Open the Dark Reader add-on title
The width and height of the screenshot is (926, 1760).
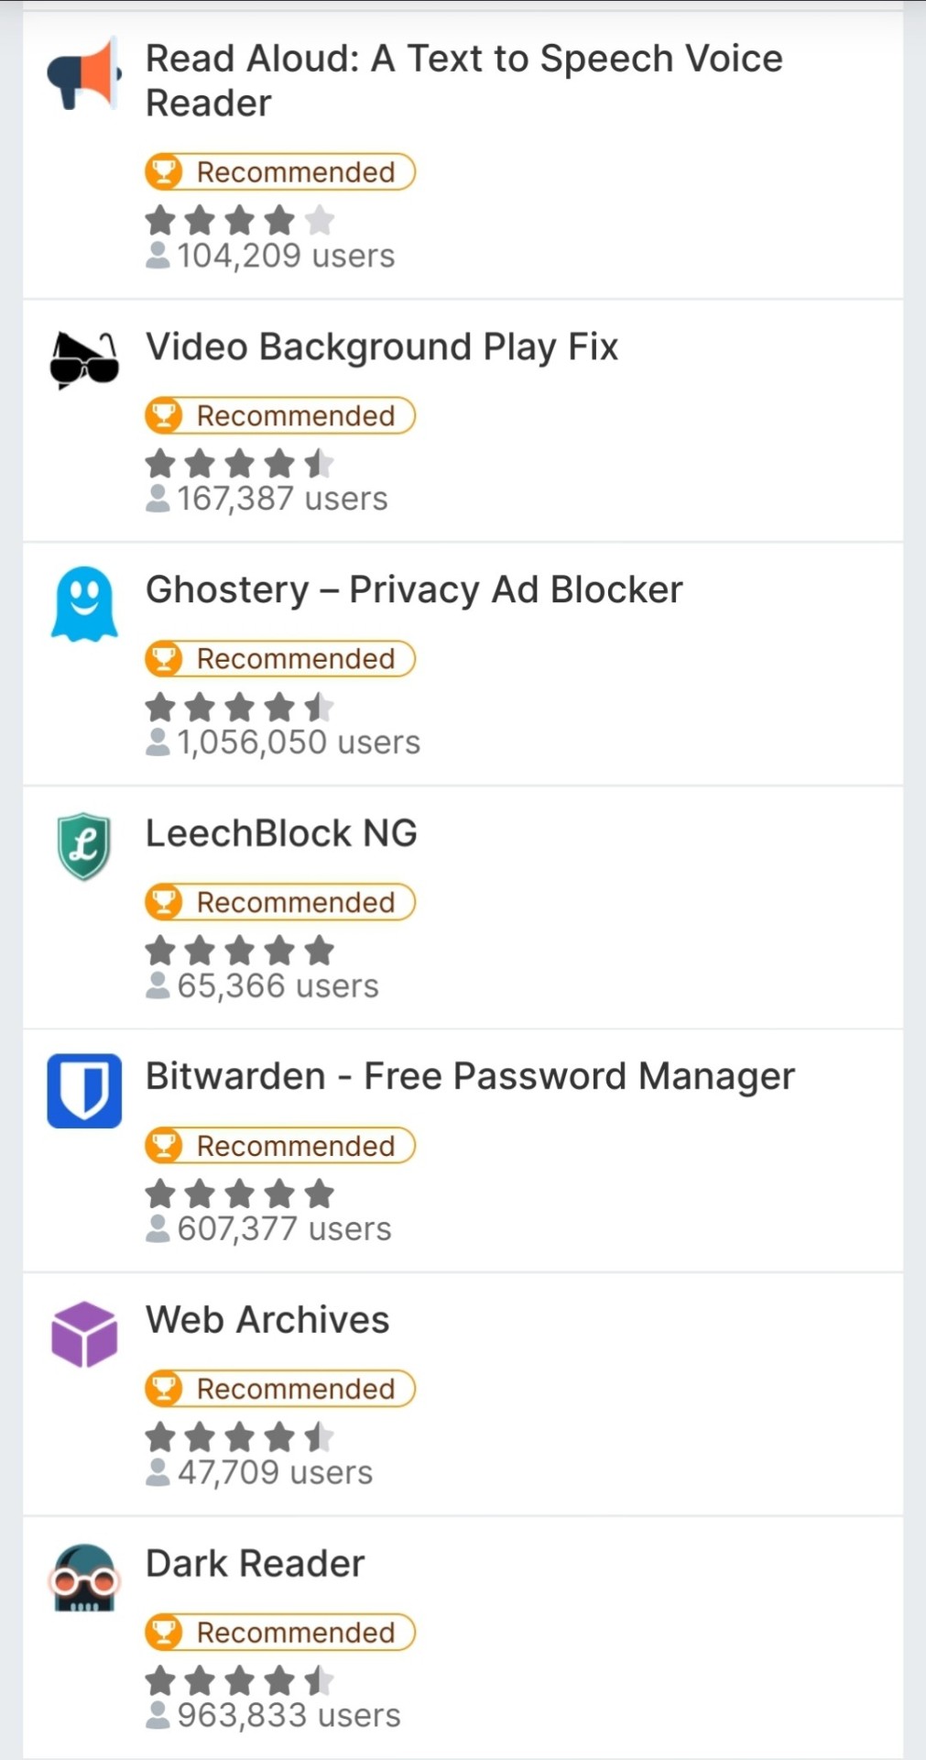[256, 1564]
